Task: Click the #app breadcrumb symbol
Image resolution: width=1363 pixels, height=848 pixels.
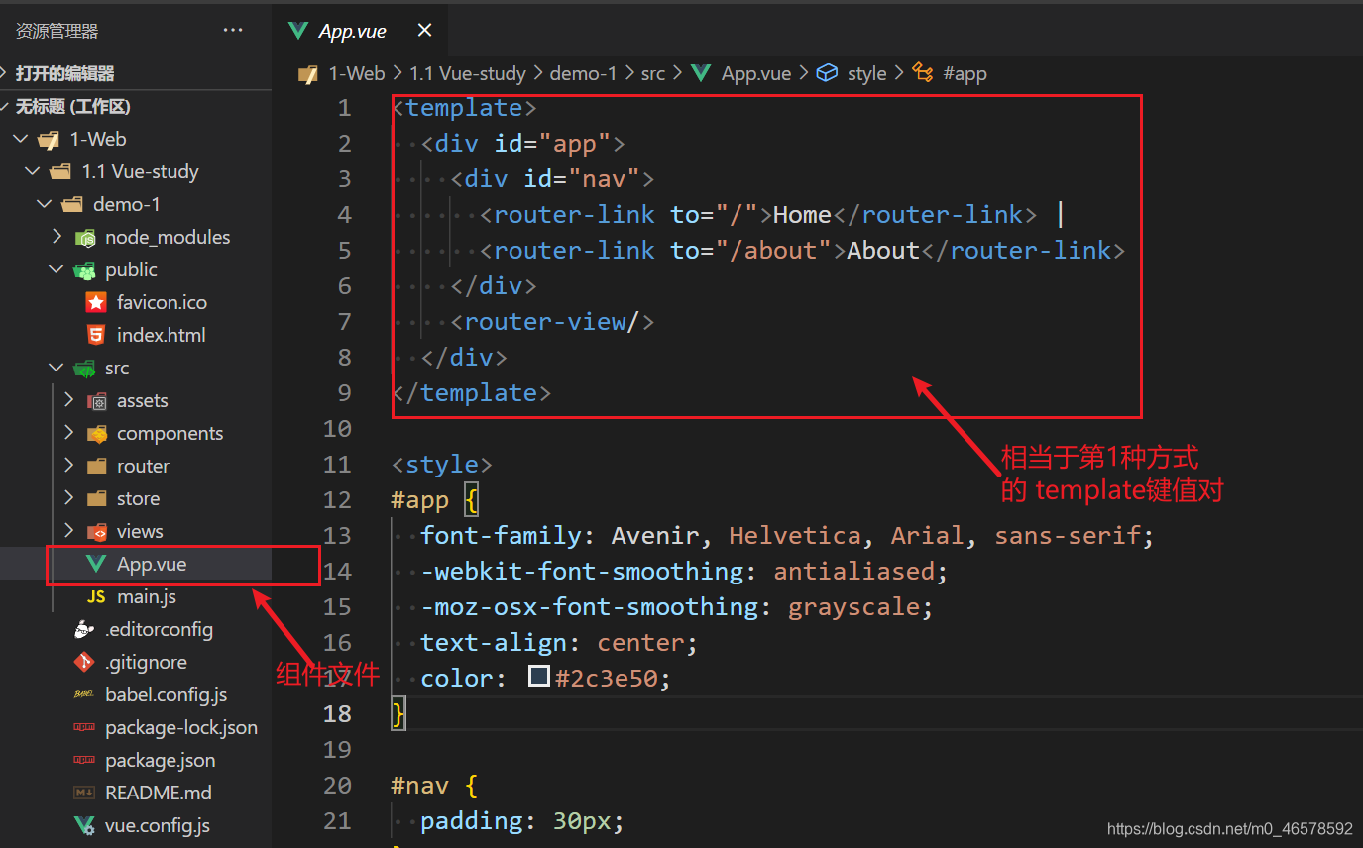Action: pyautogui.click(x=965, y=73)
